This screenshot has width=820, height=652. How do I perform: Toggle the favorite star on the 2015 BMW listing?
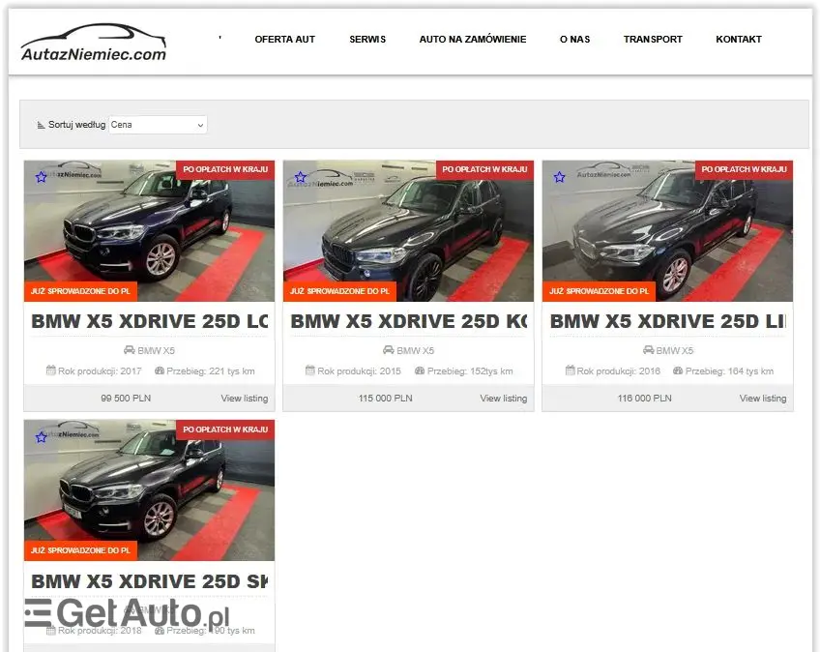tap(300, 177)
